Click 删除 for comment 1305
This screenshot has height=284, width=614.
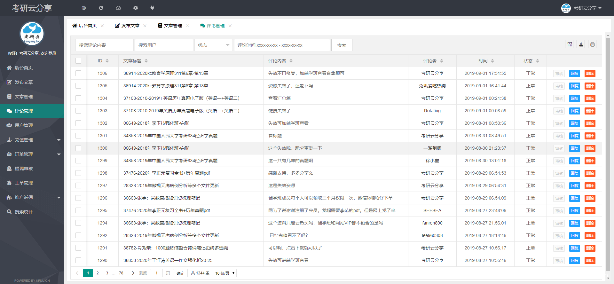(x=590, y=86)
